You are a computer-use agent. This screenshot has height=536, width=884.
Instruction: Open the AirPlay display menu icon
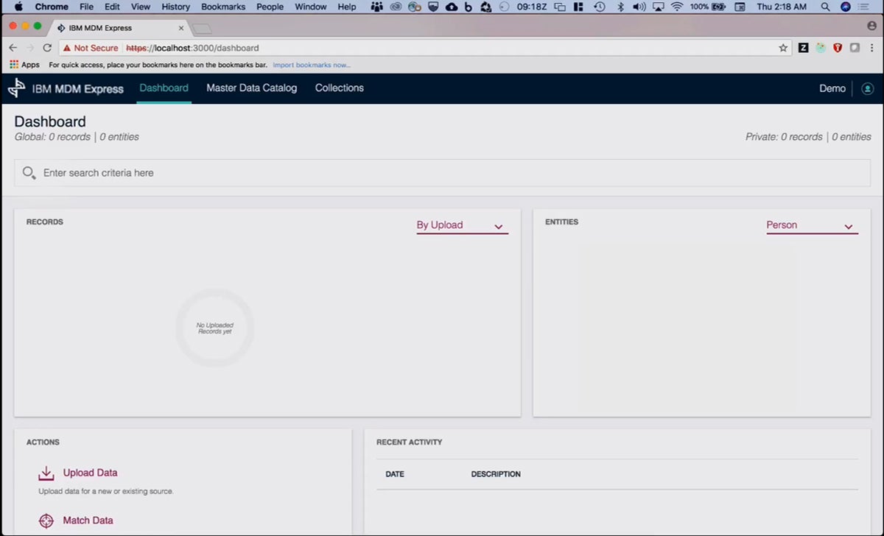pos(658,7)
